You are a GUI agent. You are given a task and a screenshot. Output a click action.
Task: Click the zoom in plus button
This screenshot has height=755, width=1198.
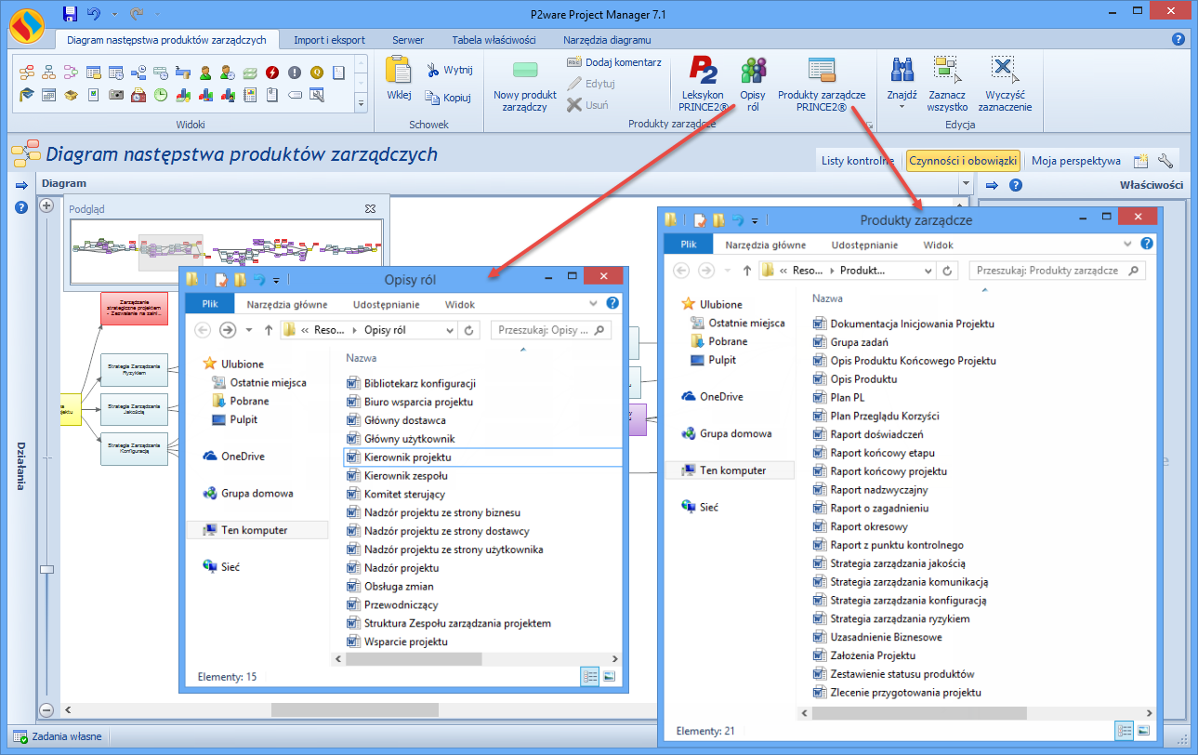click(46, 205)
